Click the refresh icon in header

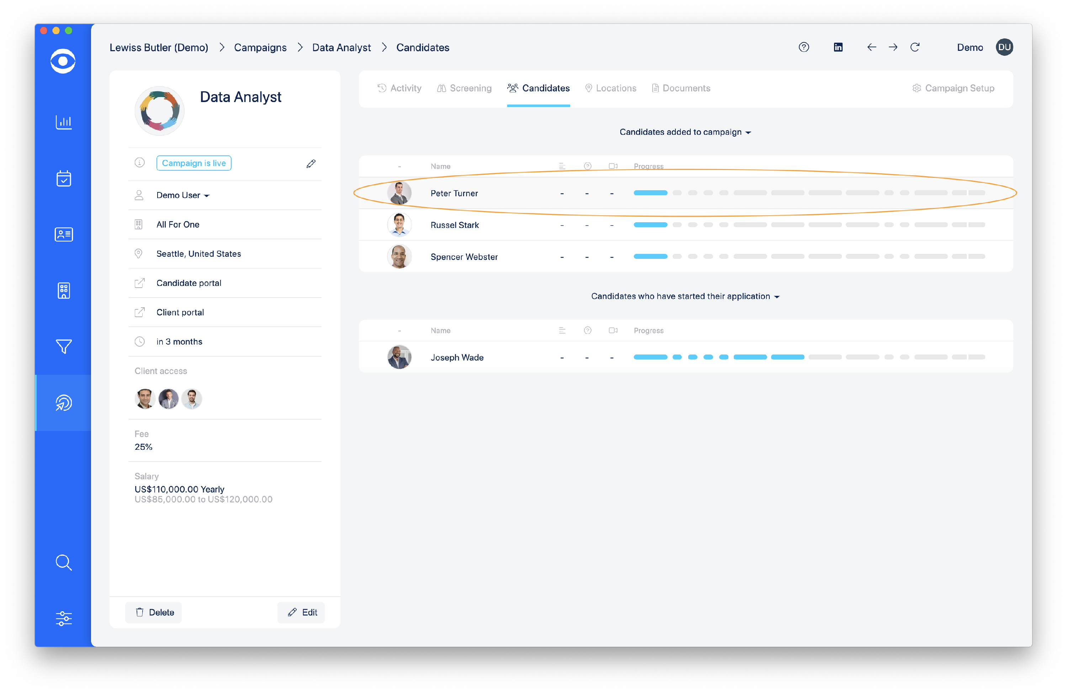(914, 47)
